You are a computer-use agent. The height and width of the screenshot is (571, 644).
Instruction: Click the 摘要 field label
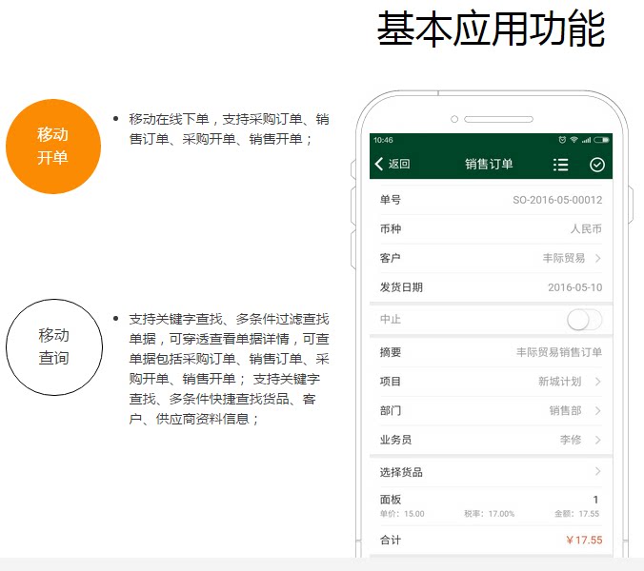391,352
